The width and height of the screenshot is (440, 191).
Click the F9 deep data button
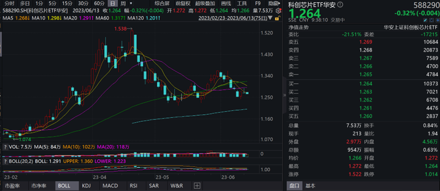tap(257, 4)
